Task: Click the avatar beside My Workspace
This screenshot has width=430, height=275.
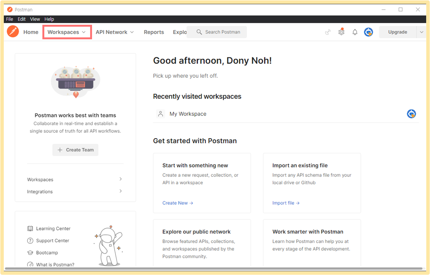Action: 411,114
